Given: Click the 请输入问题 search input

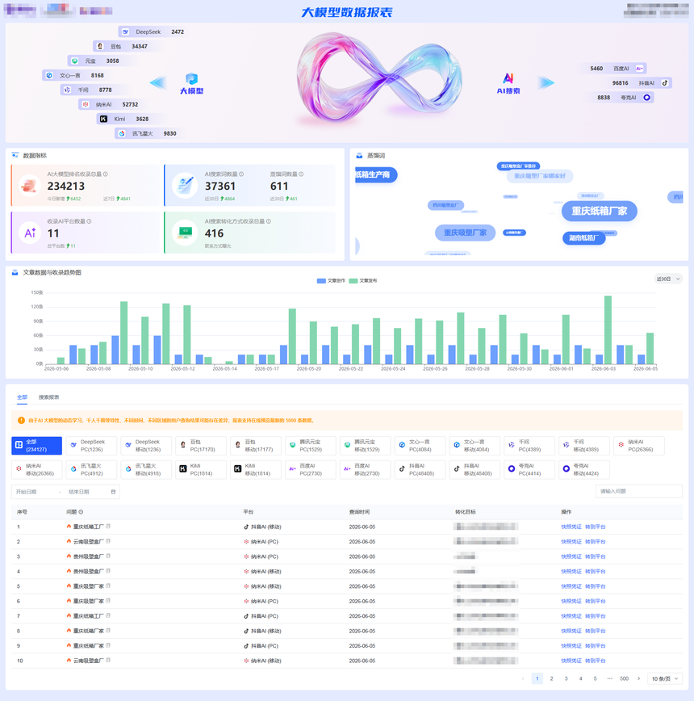Looking at the screenshot, I should tap(639, 491).
